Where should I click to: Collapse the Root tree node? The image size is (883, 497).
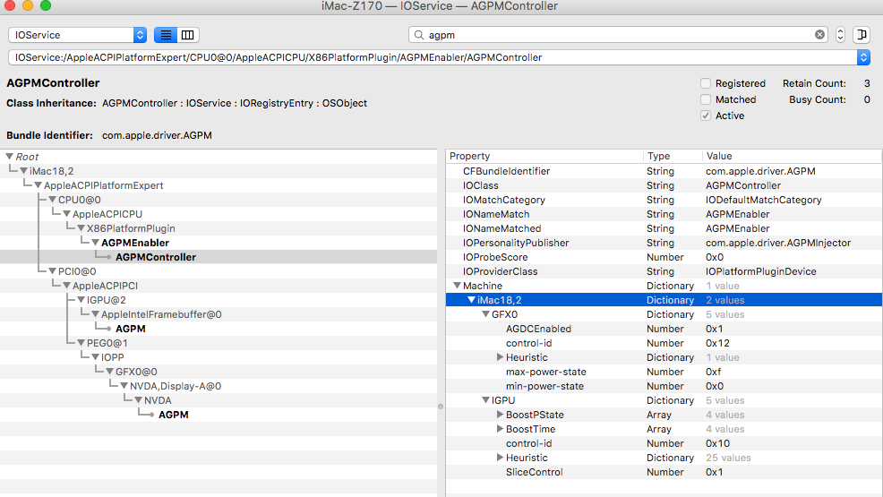coord(10,157)
